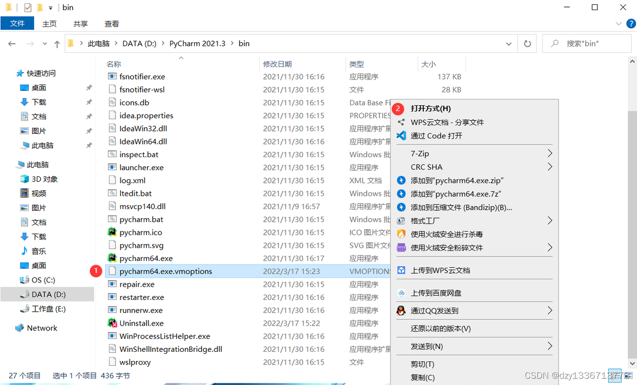This screenshot has height=385, width=637.
Task: Click the Help question mark icon
Action: tap(631, 24)
